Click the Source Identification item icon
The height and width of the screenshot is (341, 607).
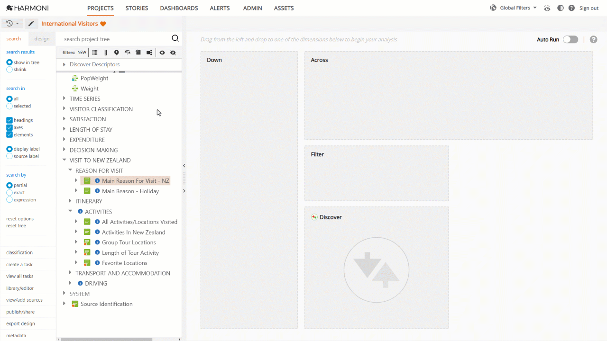pyautogui.click(x=75, y=304)
